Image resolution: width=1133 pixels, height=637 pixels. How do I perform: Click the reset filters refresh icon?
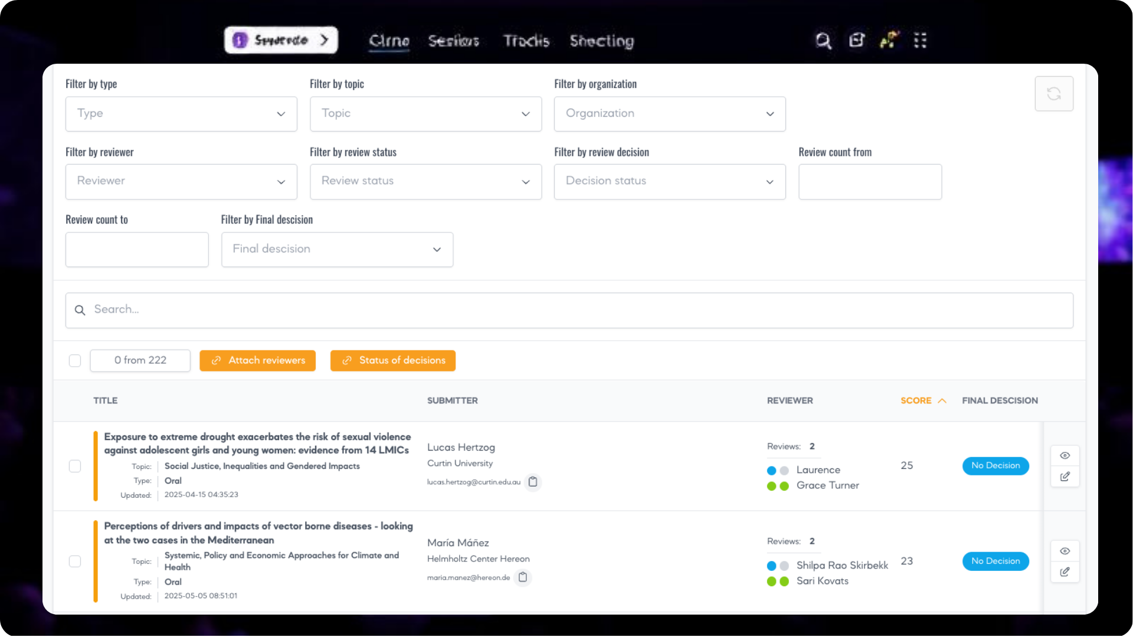1054,94
